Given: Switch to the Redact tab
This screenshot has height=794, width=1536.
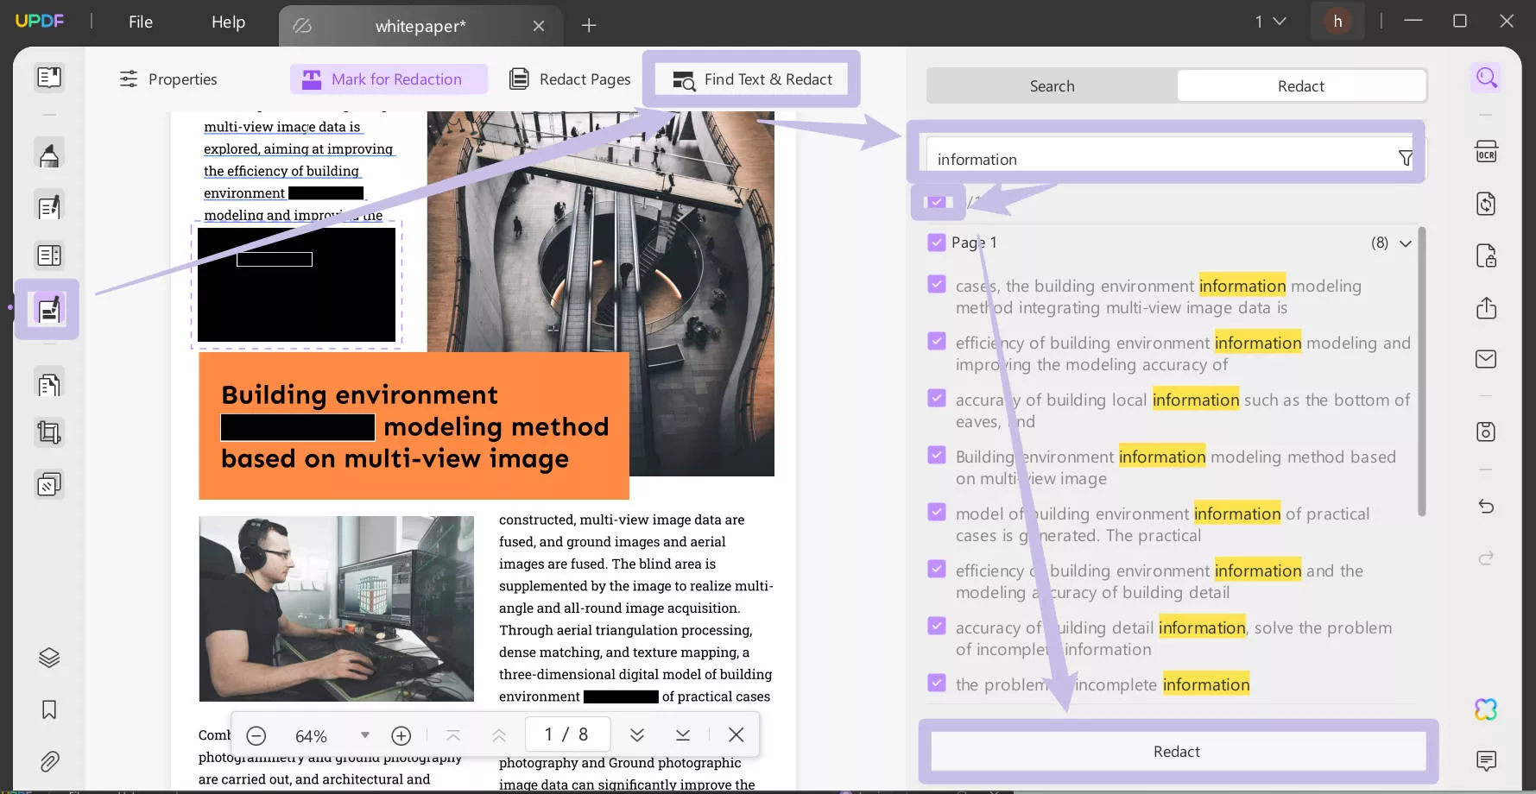Looking at the screenshot, I should point(1300,86).
